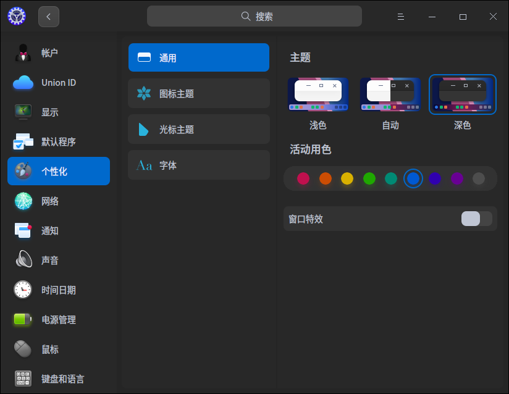This screenshot has width=509, height=394.
Task: Switch to the 光标主题 tab
Action: 198,129
